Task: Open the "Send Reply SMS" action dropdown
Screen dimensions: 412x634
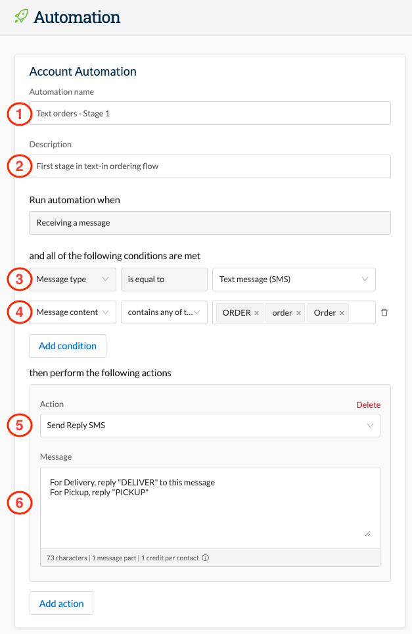Action: tap(210, 426)
